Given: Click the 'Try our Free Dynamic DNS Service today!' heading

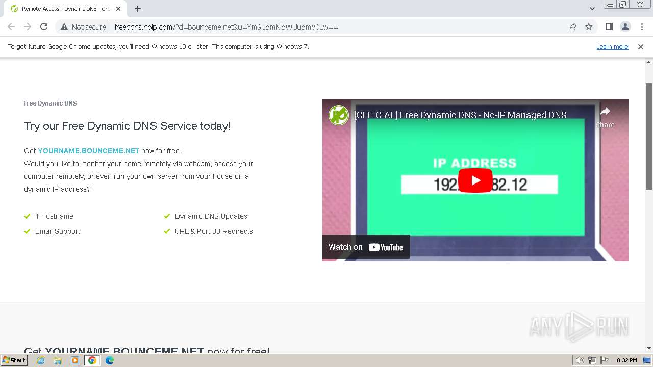Looking at the screenshot, I should 128,126.
